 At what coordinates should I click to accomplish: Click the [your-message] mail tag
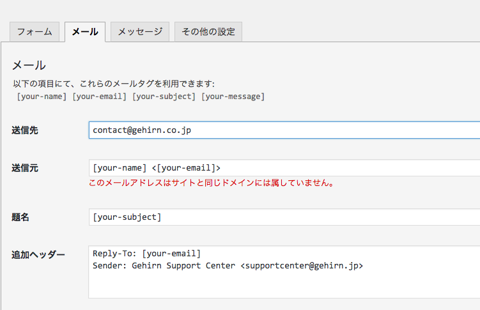pos(233,97)
